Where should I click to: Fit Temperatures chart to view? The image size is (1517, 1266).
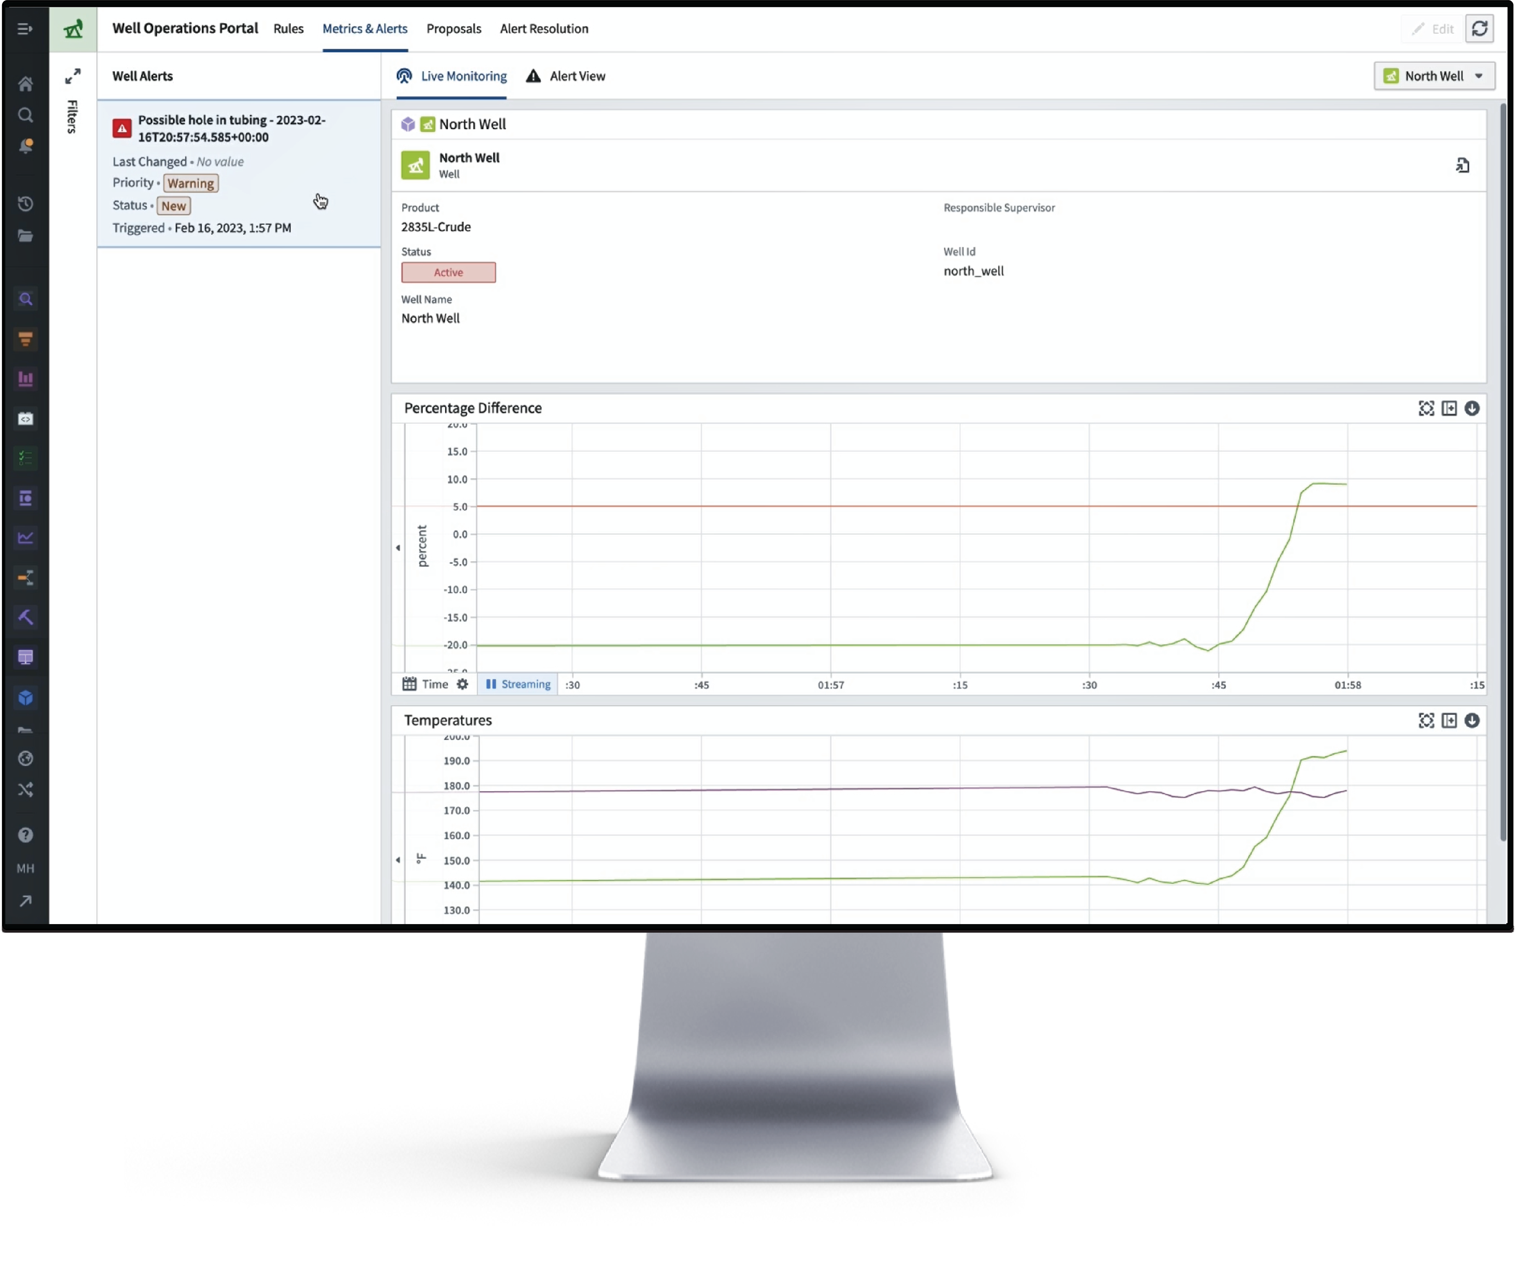(x=1426, y=721)
